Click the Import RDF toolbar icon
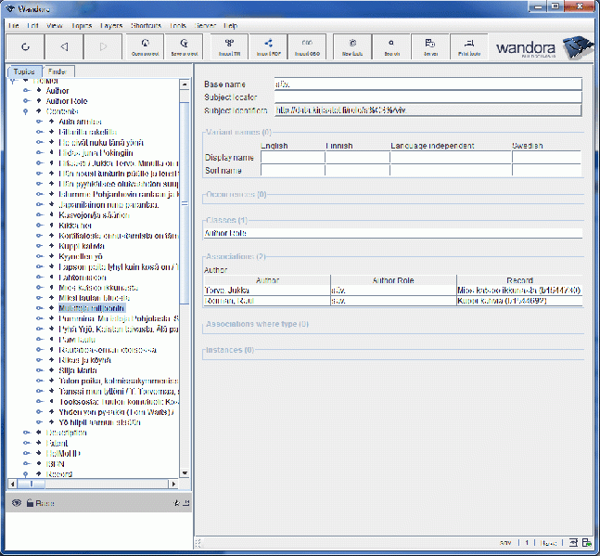 [268, 46]
